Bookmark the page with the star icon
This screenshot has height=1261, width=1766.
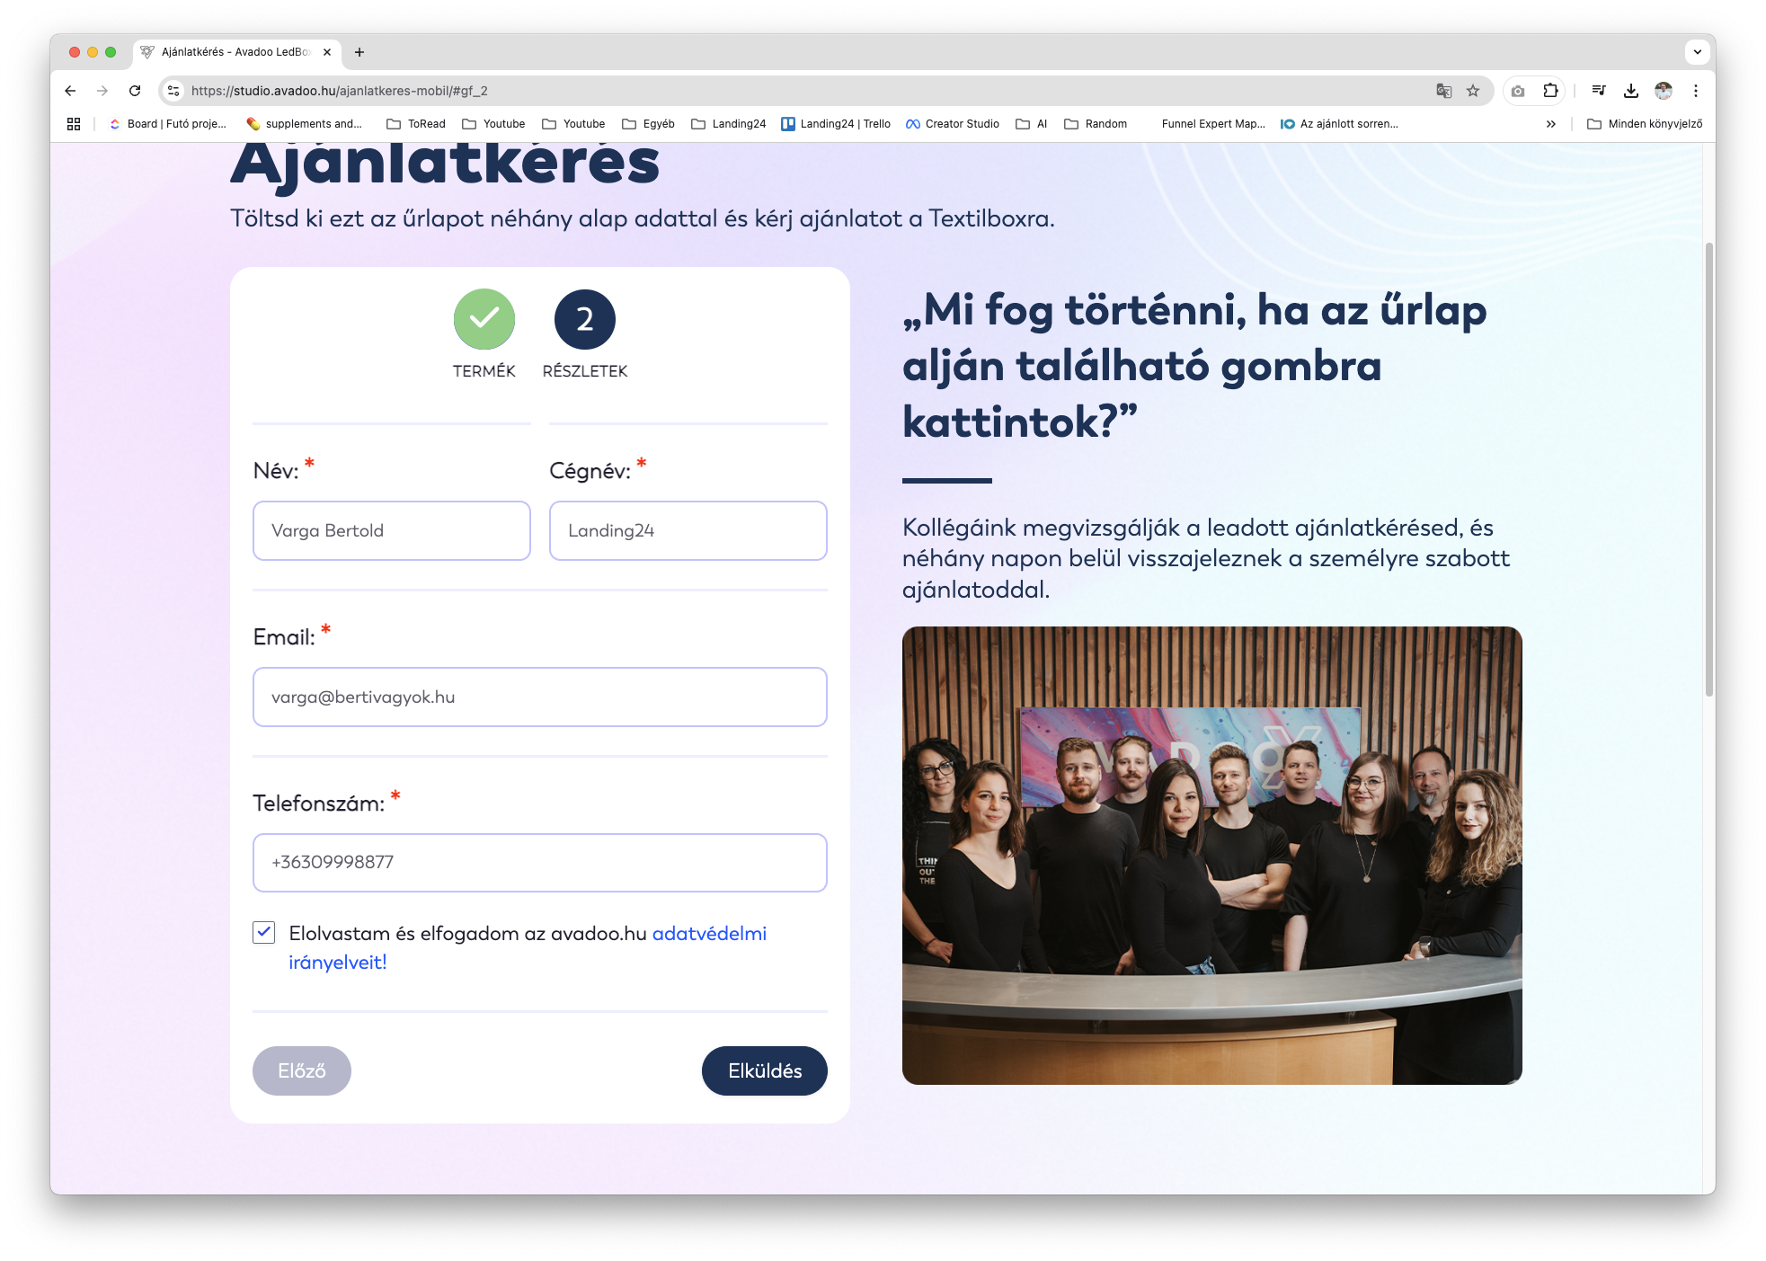1472,91
